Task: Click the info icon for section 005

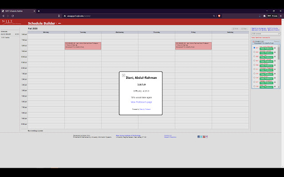Action: click(275, 57)
